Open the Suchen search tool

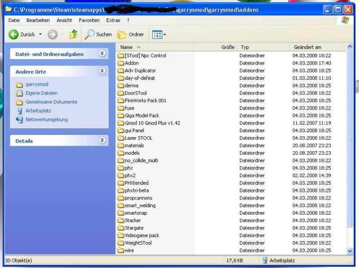pyautogui.click(x=98, y=35)
